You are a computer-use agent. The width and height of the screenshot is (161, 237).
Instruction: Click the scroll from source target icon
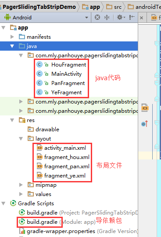tap(97, 17)
